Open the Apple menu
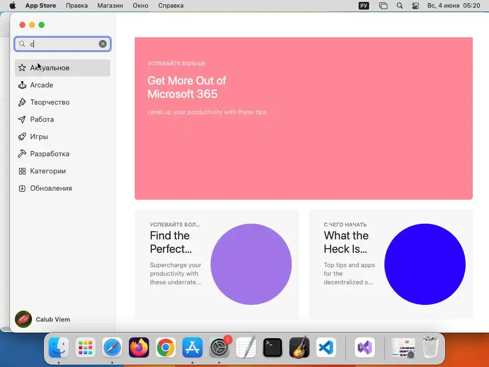This screenshot has height=367, width=489. (x=12, y=6)
